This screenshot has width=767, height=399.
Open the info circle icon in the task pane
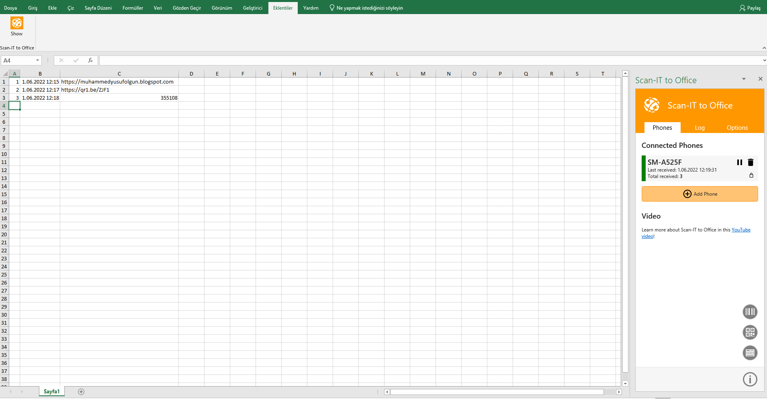pyautogui.click(x=750, y=379)
